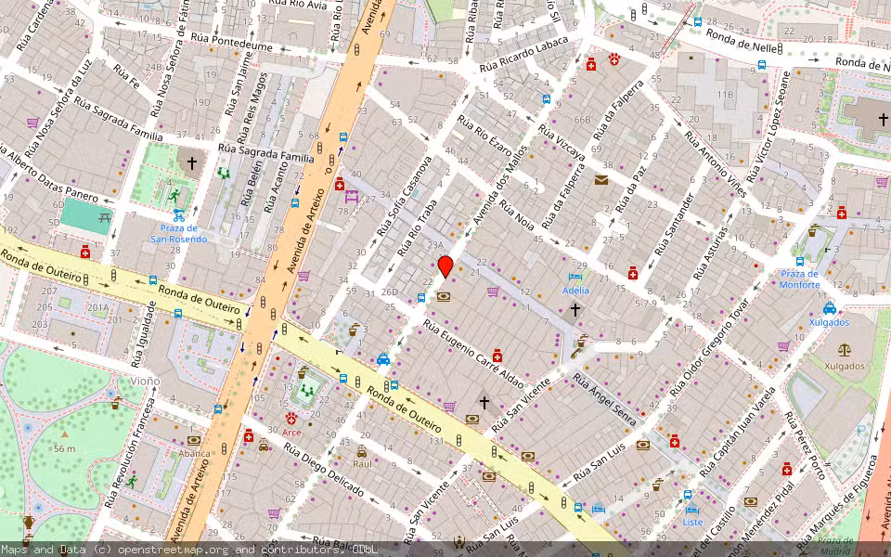891x557 pixels.
Task: Select the Rúa Víctor López Seoane label
Action: (768, 127)
